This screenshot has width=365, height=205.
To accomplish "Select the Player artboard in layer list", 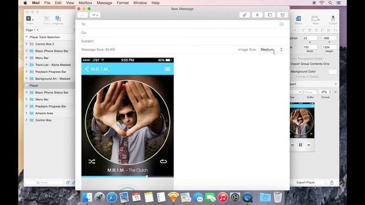I will point(50,85).
